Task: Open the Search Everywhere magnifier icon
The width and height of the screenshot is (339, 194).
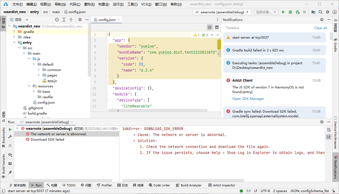Action: pyautogui.click(x=320, y=12)
